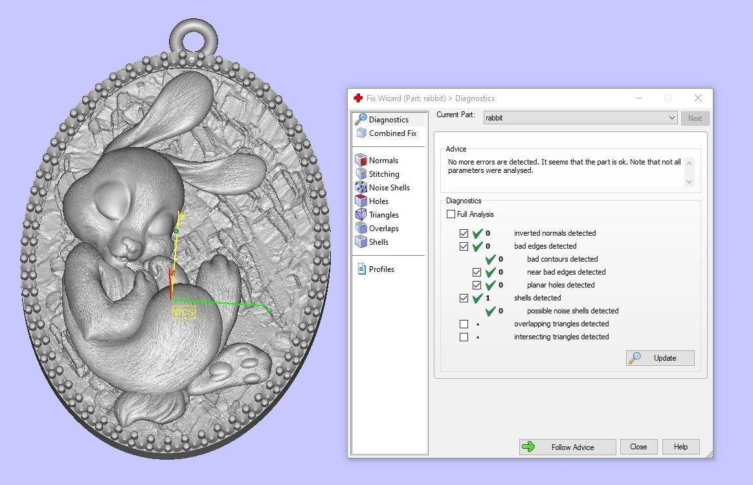Image resolution: width=753 pixels, height=485 pixels.
Task: Click the yellow WCS label in viewport
Action: 183,313
